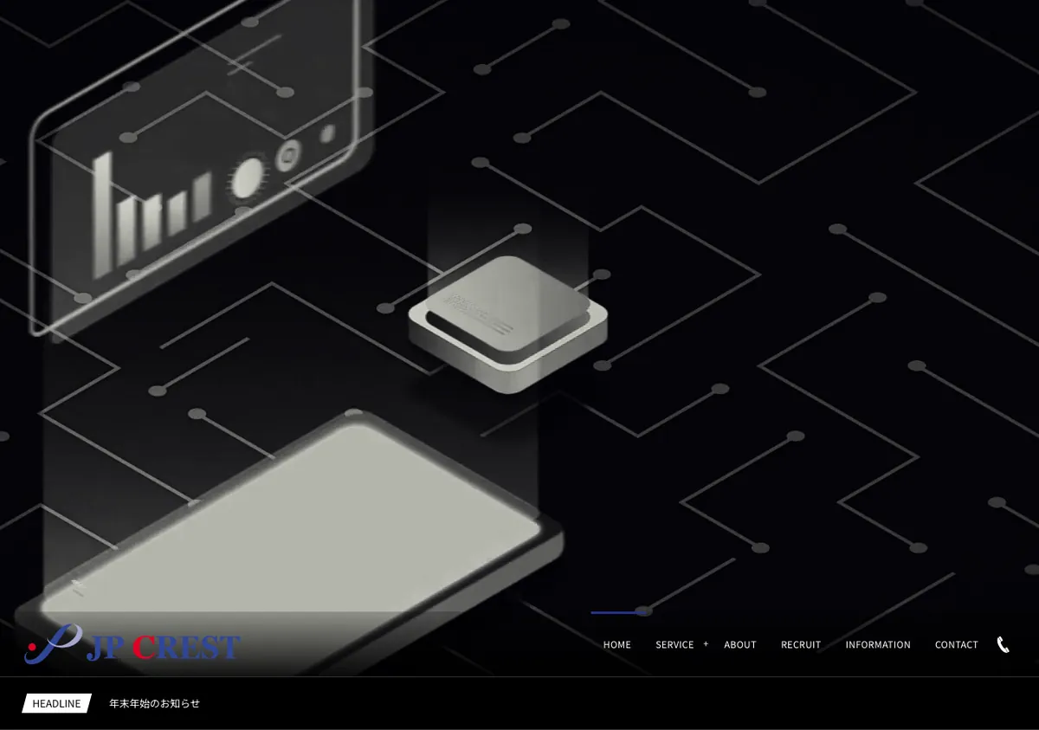
Task: Click the phone icon in navigation
Action: point(1004,644)
